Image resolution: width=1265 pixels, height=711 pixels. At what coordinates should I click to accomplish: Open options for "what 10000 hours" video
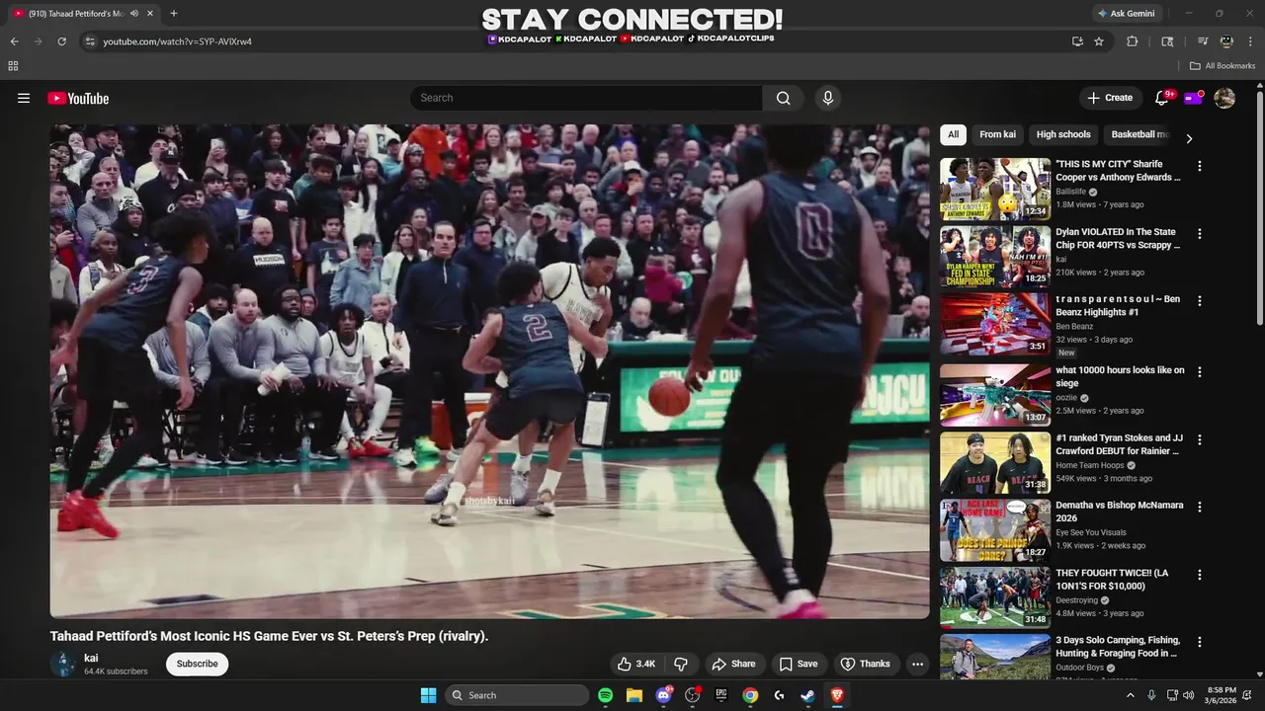[1200, 372]
